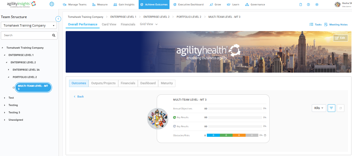This screenshot has width=352, height=156.
Task: Open the Measure menu
Action: (100, 5)
